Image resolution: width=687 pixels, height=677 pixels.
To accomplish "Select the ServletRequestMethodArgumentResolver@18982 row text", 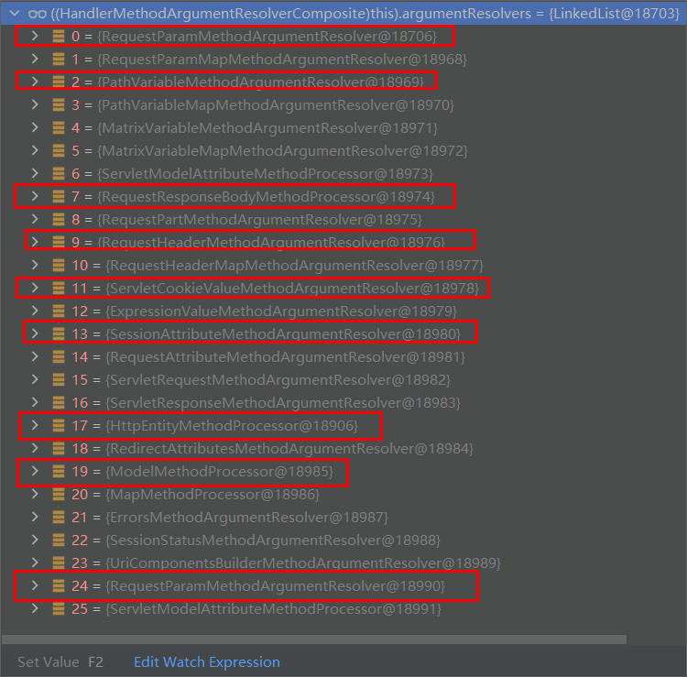I will point(278,380).
